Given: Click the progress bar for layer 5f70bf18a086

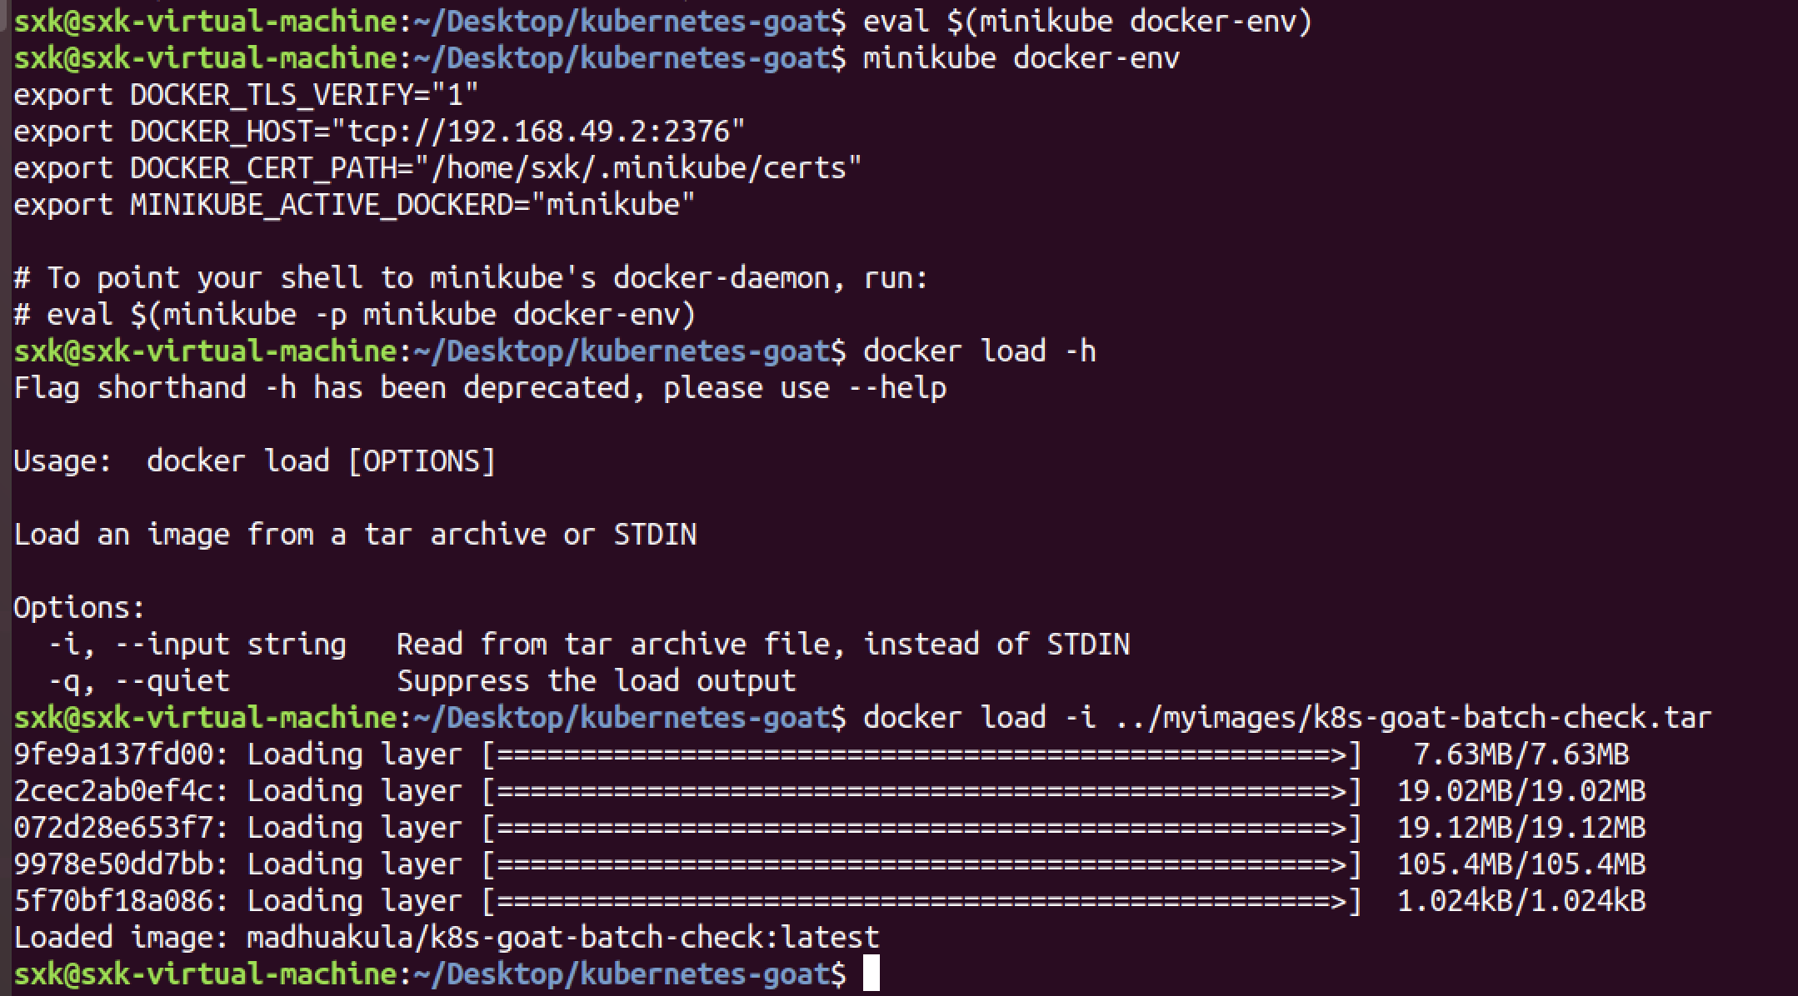Looking at the screenshot, I should pos(921,901).
